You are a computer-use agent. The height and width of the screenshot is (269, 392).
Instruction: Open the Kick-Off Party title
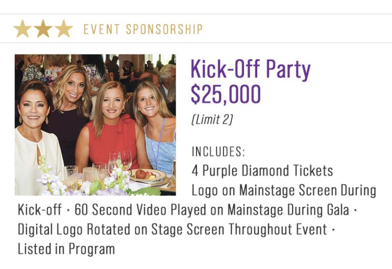250,70
